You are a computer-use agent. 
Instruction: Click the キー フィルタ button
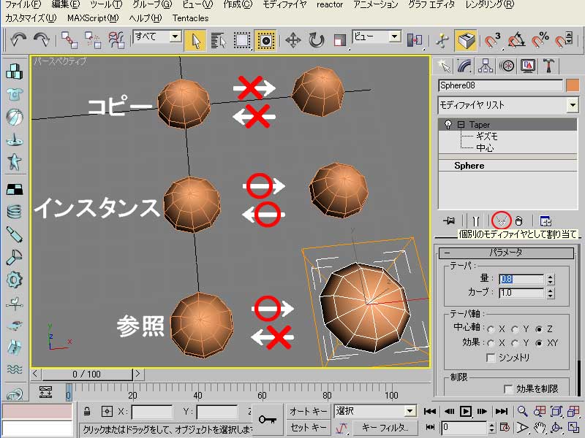tap(385, 428)
